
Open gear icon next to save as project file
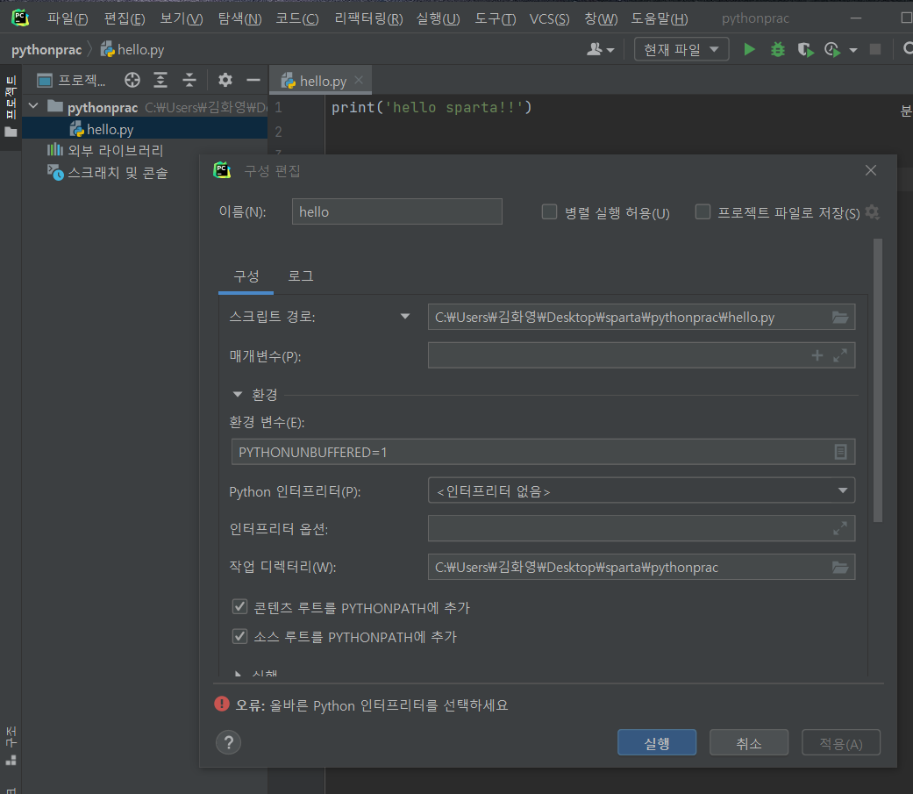pyautogui.click(x=872, y=212)
